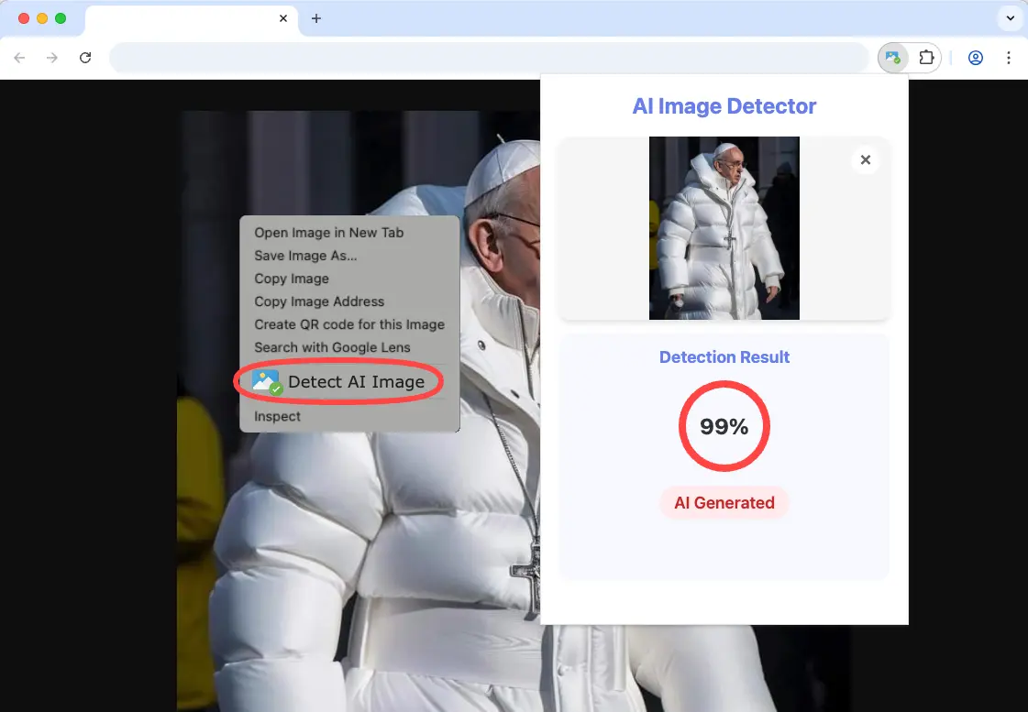The height and width of the screenshot is (712, 1028).
Task: Open the Extensions puzzle icon
Action: [926, 58]
